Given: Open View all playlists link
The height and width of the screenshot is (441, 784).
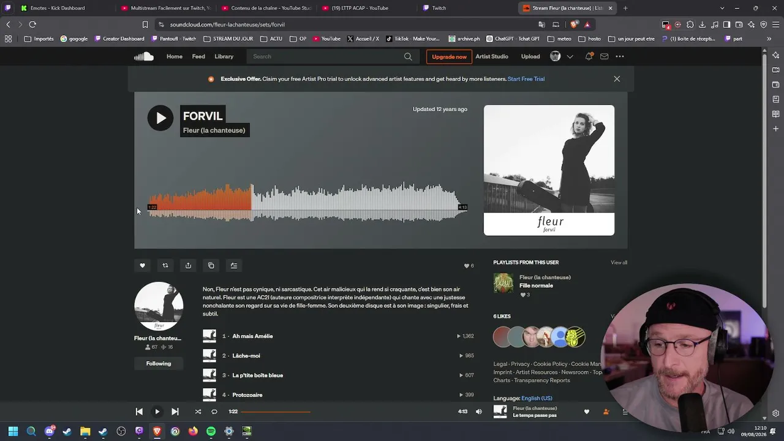Looking at the screenshot, I should pos(619,263).
